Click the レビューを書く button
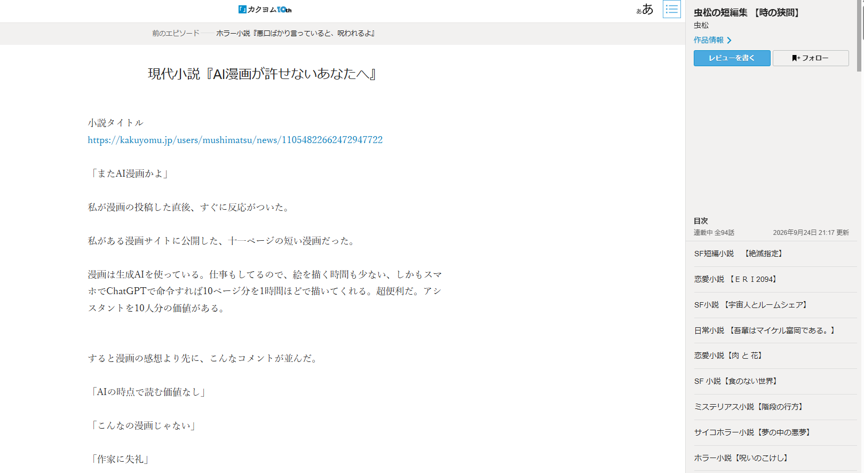 (732, 58)
